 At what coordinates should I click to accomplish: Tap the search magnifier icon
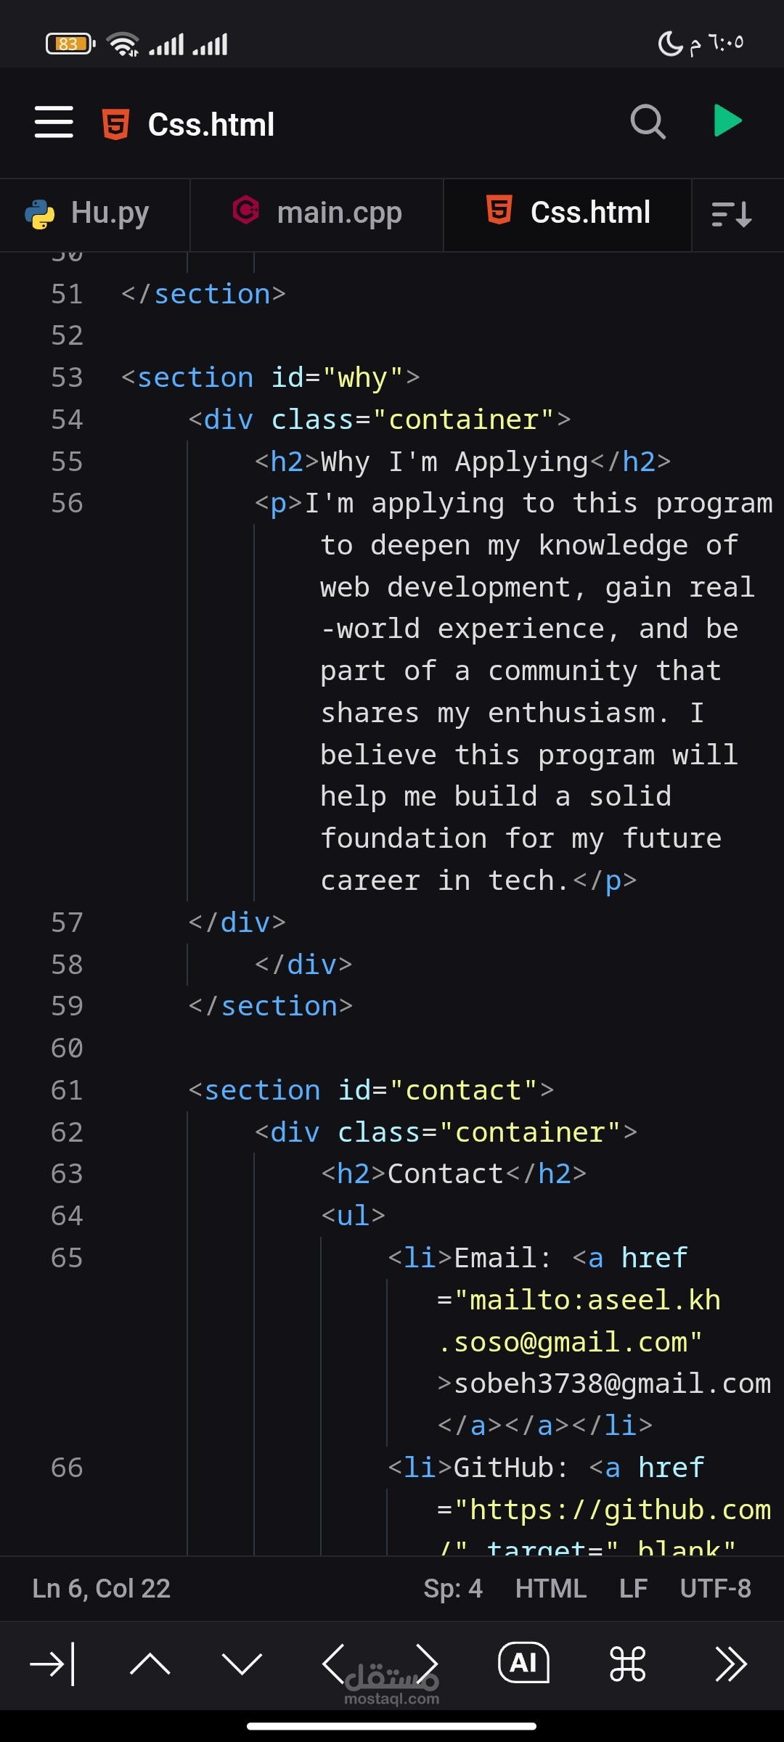[x=648, y=122]
